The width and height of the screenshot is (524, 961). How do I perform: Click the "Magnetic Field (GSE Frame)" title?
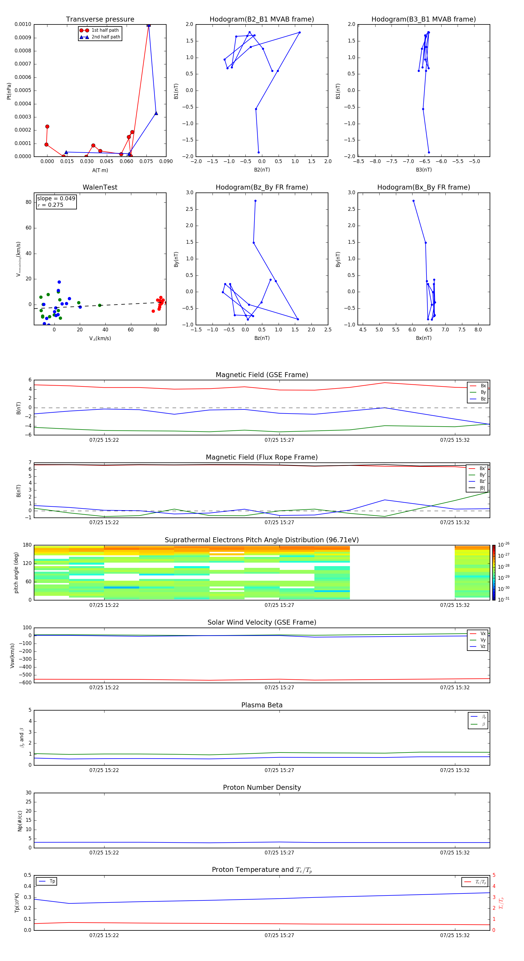pyautogui.click(x=262, y=375)
